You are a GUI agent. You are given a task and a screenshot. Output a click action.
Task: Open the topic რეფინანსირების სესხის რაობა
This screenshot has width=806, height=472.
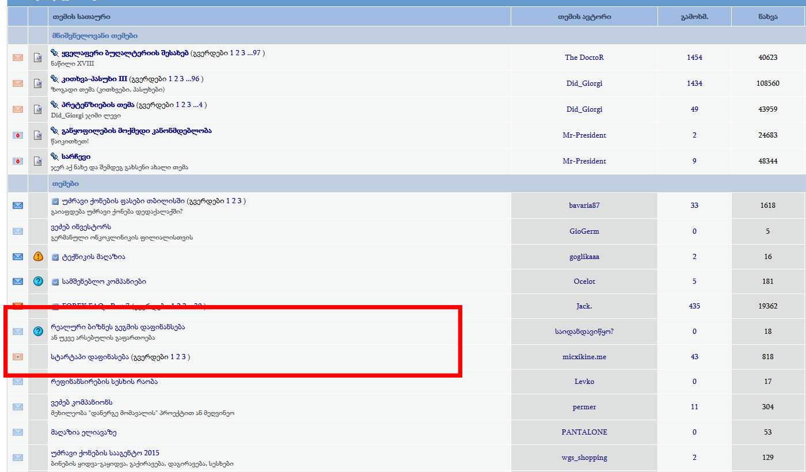[x=104, y=382]
